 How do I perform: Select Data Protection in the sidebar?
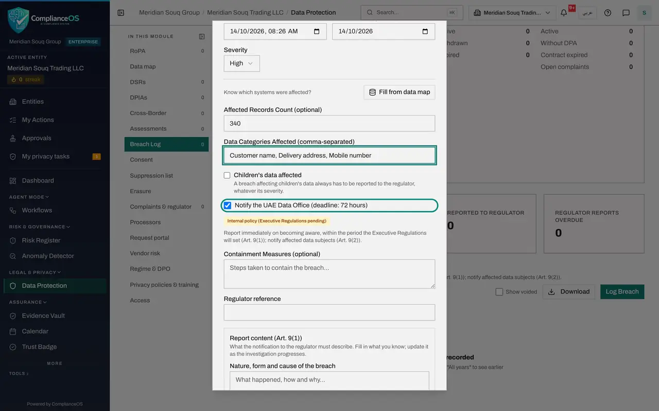[55, 286]
